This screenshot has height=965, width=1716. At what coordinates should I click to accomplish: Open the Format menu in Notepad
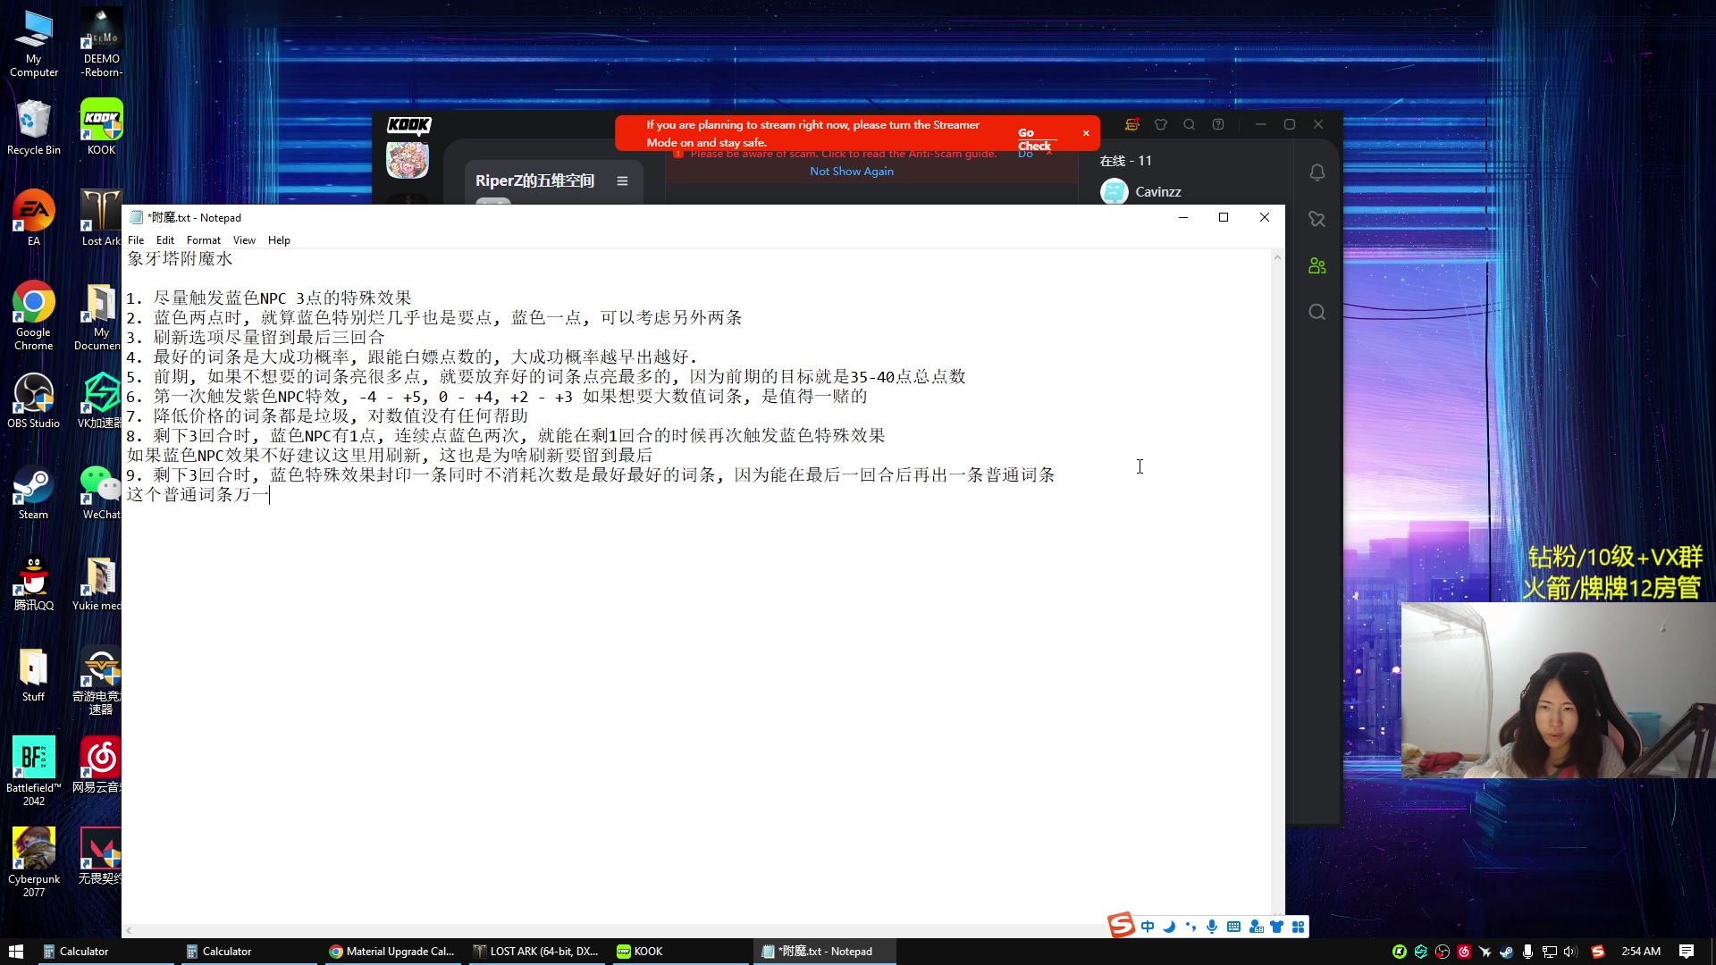(204, 239)
